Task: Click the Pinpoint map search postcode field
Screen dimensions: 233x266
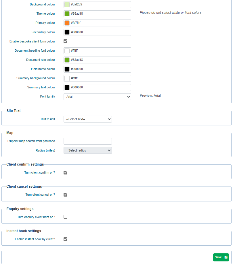Action: (x=87, y=141)
